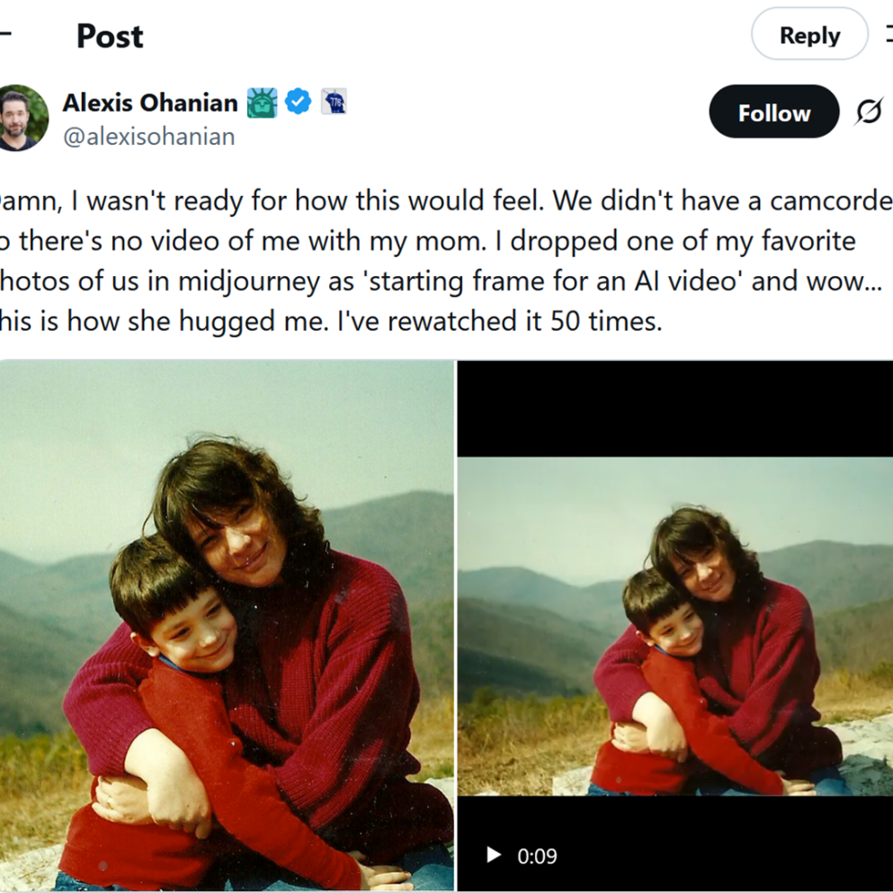This screenshot has width=893, height=893.
Task: Click the 0:09 video timestamp
Action: click(x=537, y=856)
